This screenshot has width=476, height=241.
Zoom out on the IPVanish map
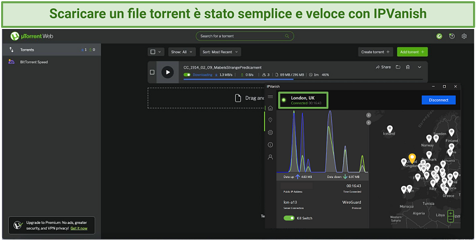pyautogui.click(x=451, y=219)
